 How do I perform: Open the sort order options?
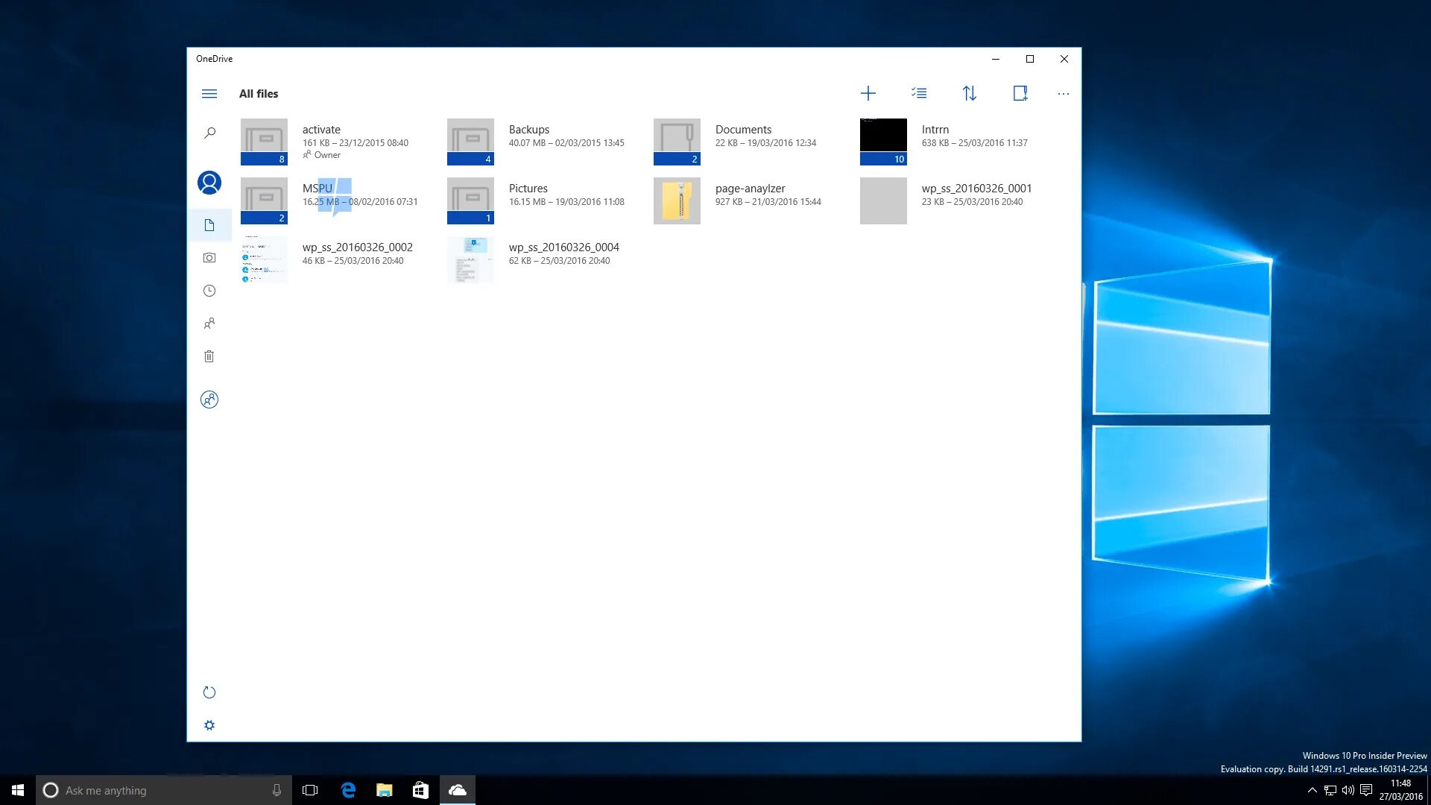970,93
